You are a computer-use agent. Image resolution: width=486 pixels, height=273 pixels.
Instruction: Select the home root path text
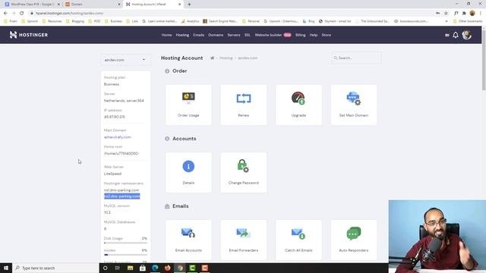pos(121,153)
